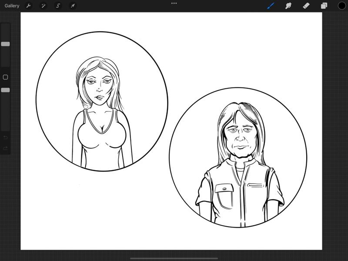Select the Smudge tool

[288, 6]
